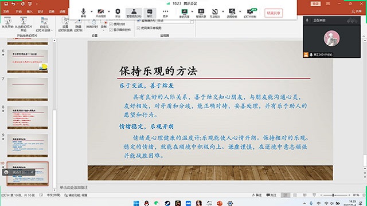Image resolution: width=367 pixels, height=206 pixels.
Task: Expand arrow beside remote control
Action: (240, 11)
